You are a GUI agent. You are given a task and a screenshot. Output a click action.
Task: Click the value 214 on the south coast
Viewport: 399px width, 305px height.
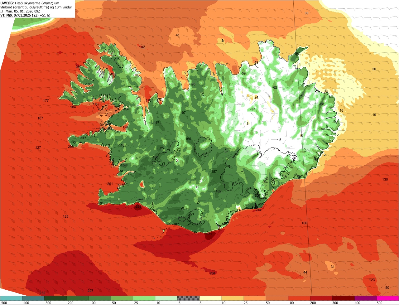[258, 210]
